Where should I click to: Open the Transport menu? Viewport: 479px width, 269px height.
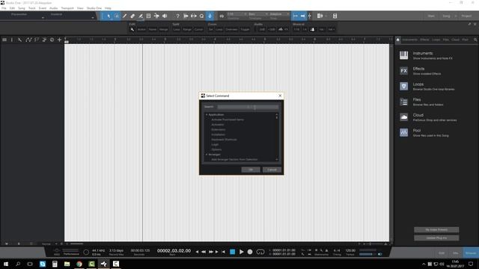(67, 8)
